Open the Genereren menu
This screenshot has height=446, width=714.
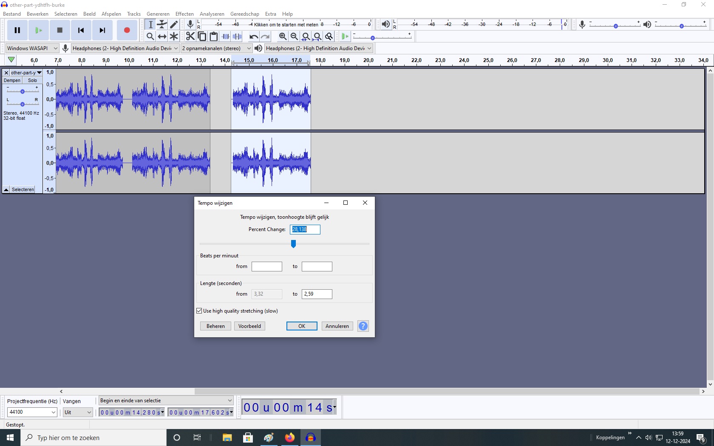[158, 14]
